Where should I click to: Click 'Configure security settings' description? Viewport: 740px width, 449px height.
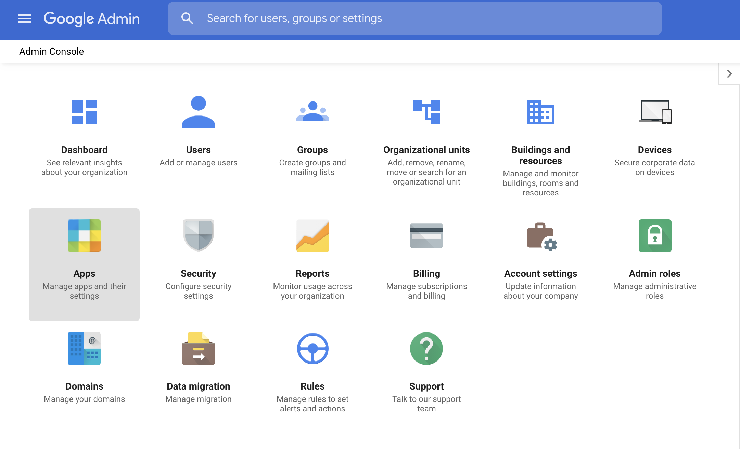pyautogui.click(x=199, y=291)
